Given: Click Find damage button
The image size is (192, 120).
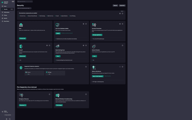Looking at the screenshot, I should point(59,105).
